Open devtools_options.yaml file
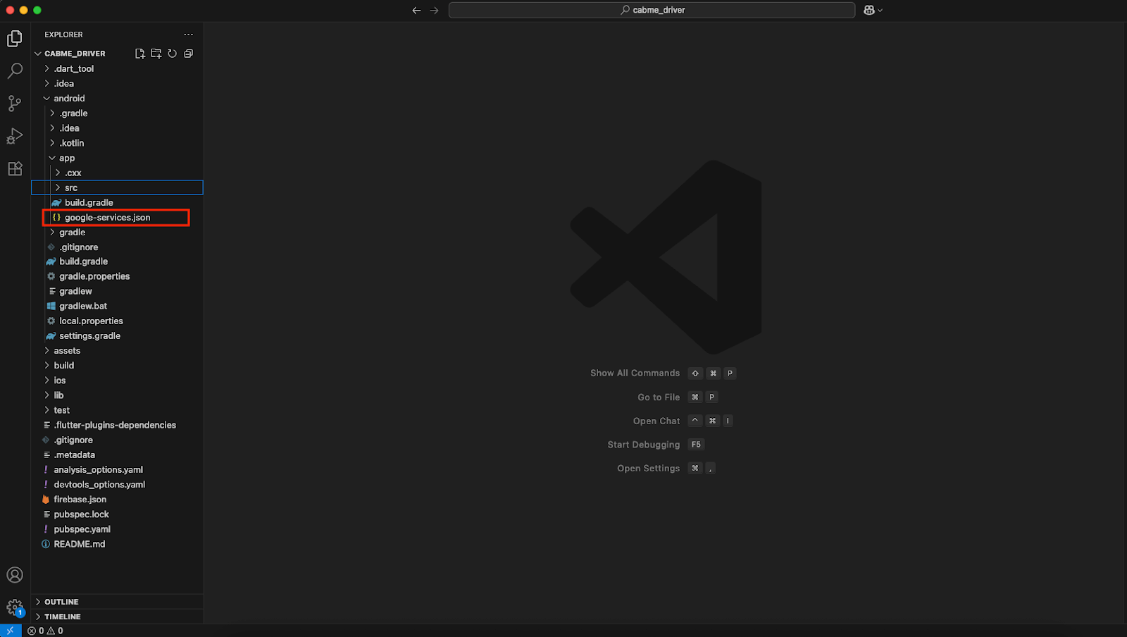Viewport: 1127px width, 637px height. 117,484
